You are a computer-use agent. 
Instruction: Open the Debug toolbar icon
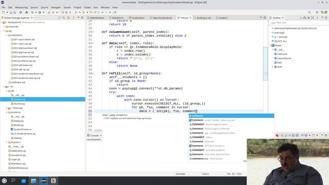(x=32, y=12)
